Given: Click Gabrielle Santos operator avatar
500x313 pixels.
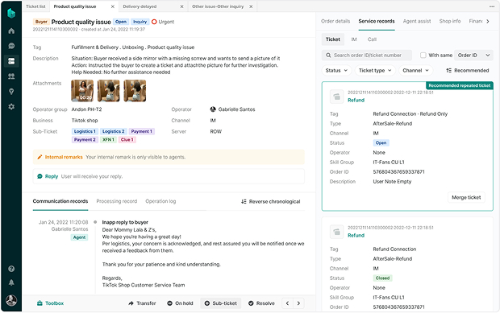Looking at the screenshot, I should click(x=213, y=109).
